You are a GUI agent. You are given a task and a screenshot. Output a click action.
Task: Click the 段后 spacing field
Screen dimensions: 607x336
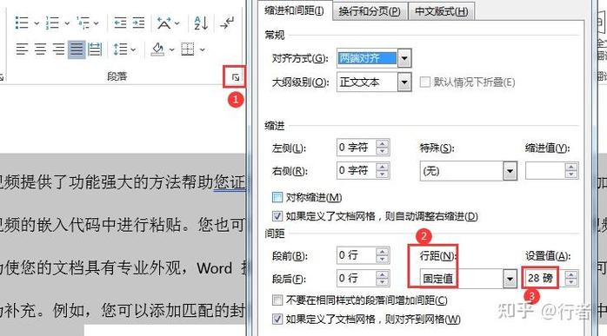(357, 278)
